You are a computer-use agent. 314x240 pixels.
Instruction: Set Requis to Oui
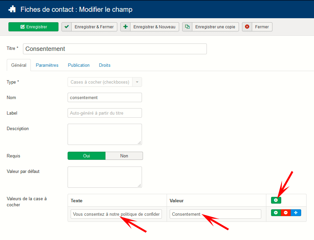coord(87,156)
